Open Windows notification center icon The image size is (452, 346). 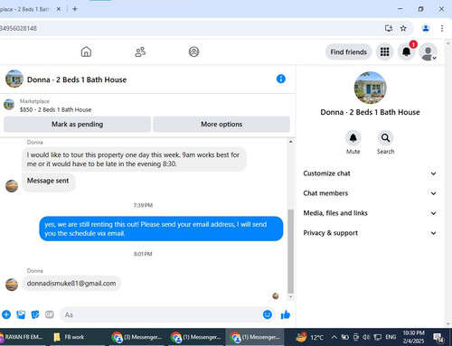pyautogui.click(x=438, y=338)
